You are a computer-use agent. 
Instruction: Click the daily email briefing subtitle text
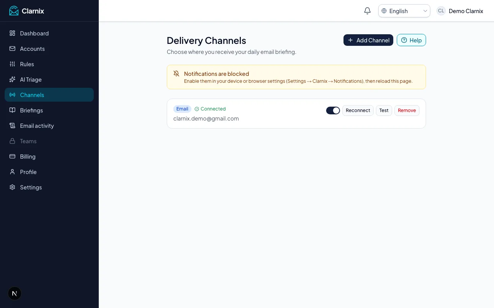tap(232, 52)
